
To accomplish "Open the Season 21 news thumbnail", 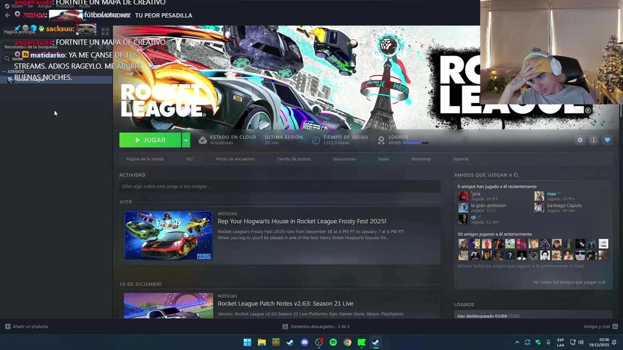I will pos(168,306).
